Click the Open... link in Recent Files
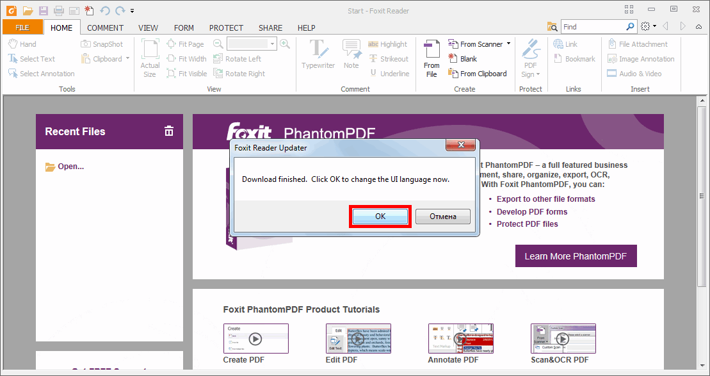This screenshot has height=376, width=710. pos(65,167)
